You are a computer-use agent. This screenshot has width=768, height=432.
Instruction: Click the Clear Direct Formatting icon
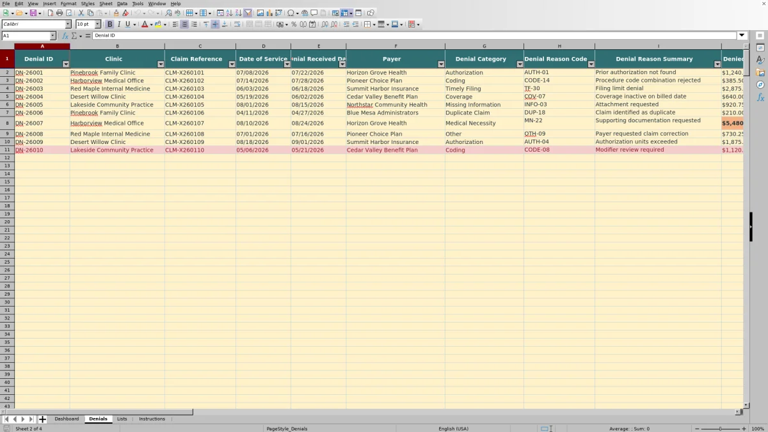tap(125, 13)
